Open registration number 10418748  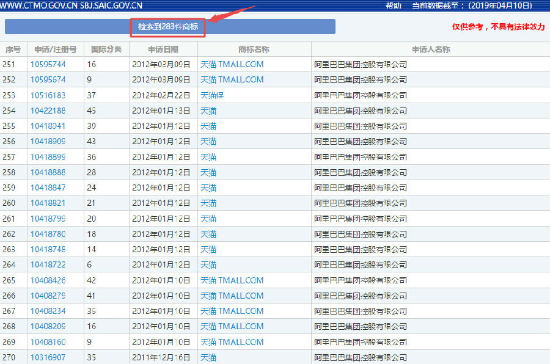[x=48, y=250]
